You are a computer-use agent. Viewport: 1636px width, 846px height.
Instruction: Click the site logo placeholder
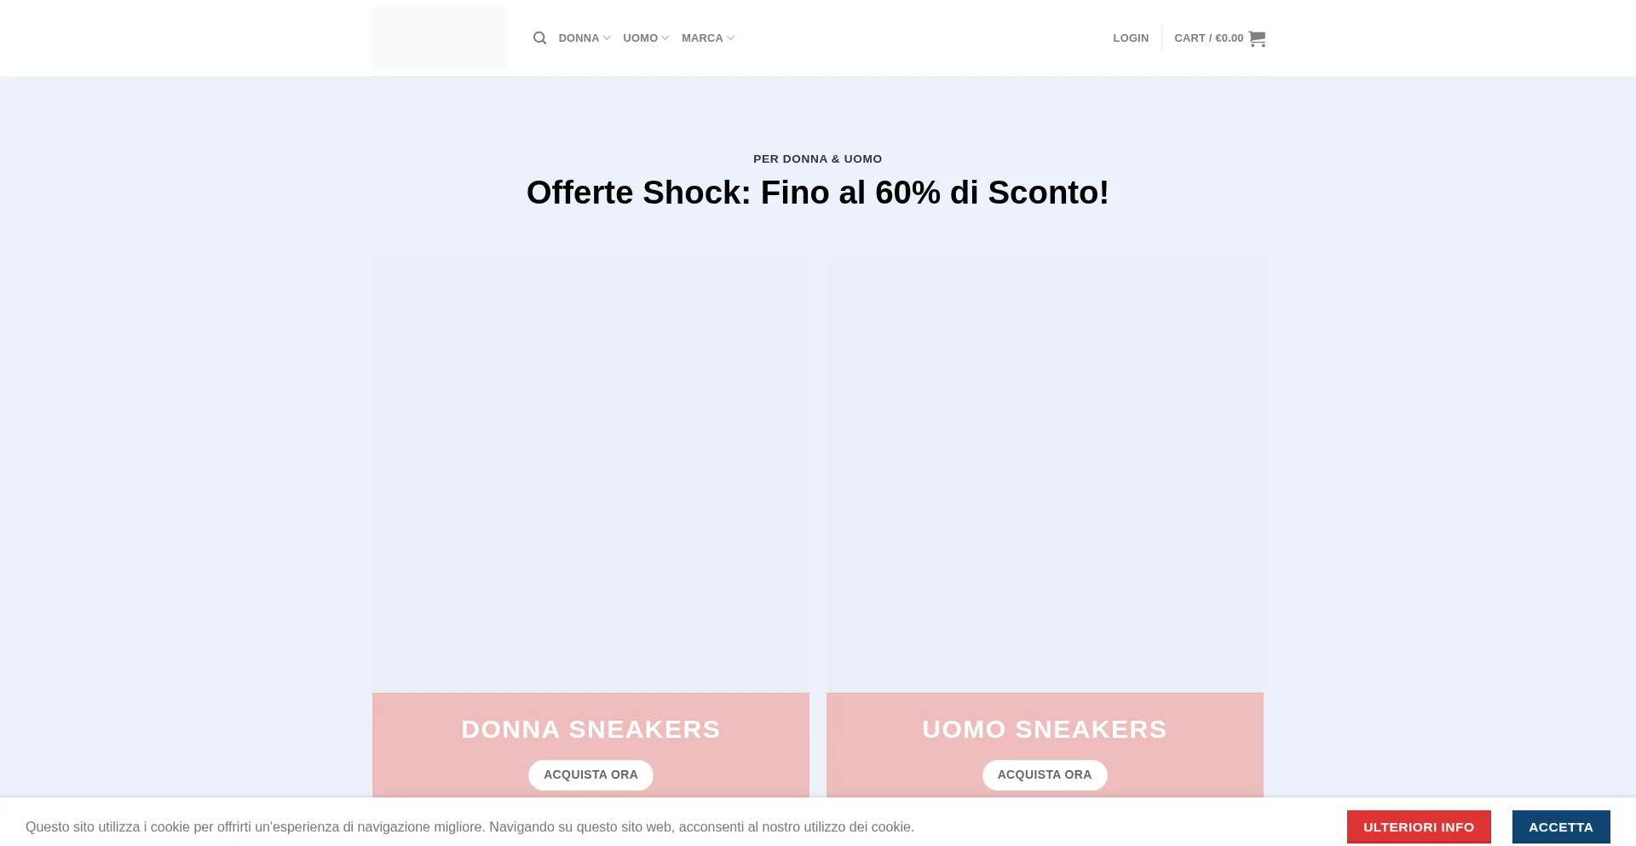tap(439, 38)
